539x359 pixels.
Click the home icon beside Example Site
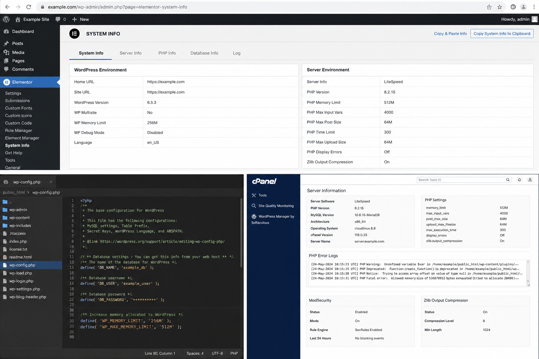tap(18, 19)
